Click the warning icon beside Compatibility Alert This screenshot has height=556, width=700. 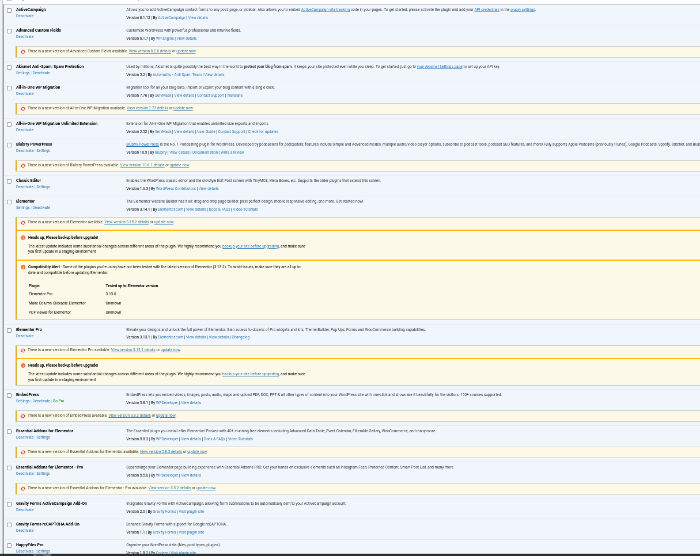(x=23, y=267)
